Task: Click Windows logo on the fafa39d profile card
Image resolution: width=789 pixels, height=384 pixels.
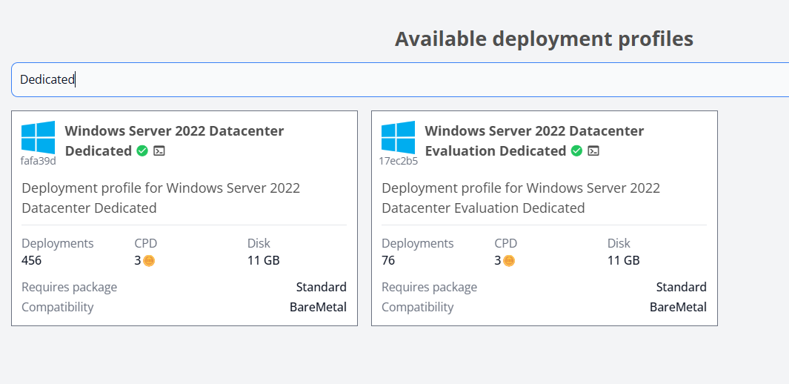Action: pos(38,138)
